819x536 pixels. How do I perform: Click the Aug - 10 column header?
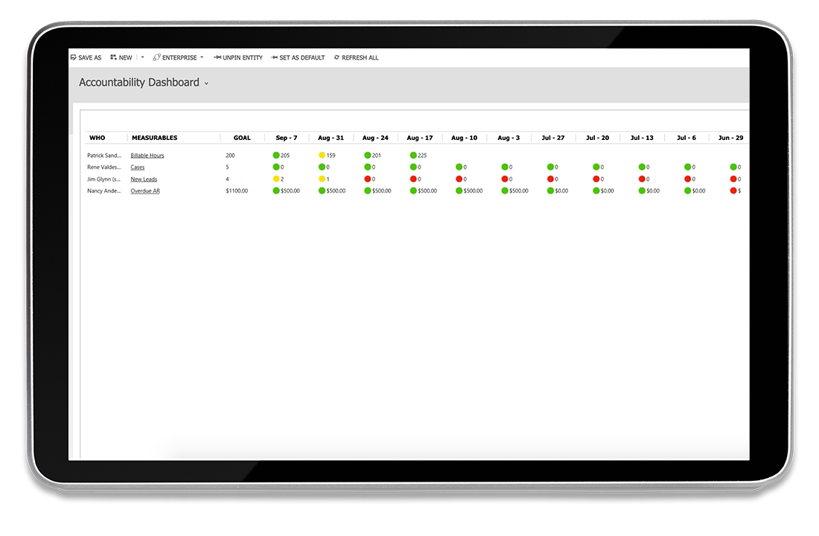pyautogui.click(x=464, y=138)
